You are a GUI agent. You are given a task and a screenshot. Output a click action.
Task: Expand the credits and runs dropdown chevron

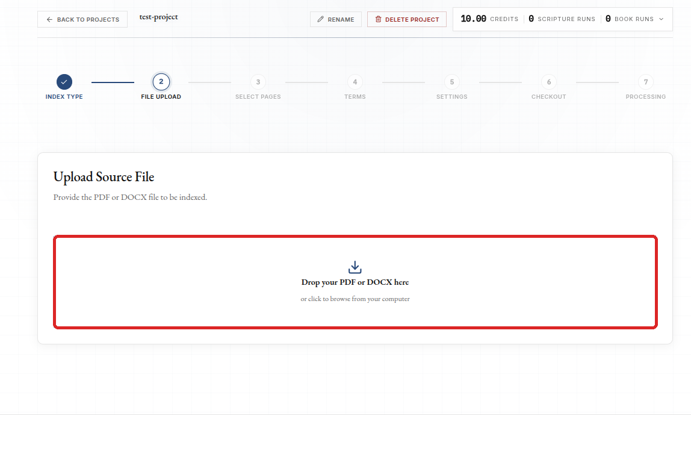[661, 19]
